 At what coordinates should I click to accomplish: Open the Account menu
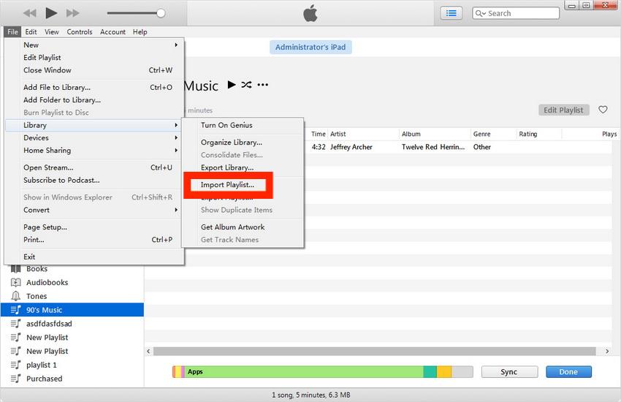113,31
